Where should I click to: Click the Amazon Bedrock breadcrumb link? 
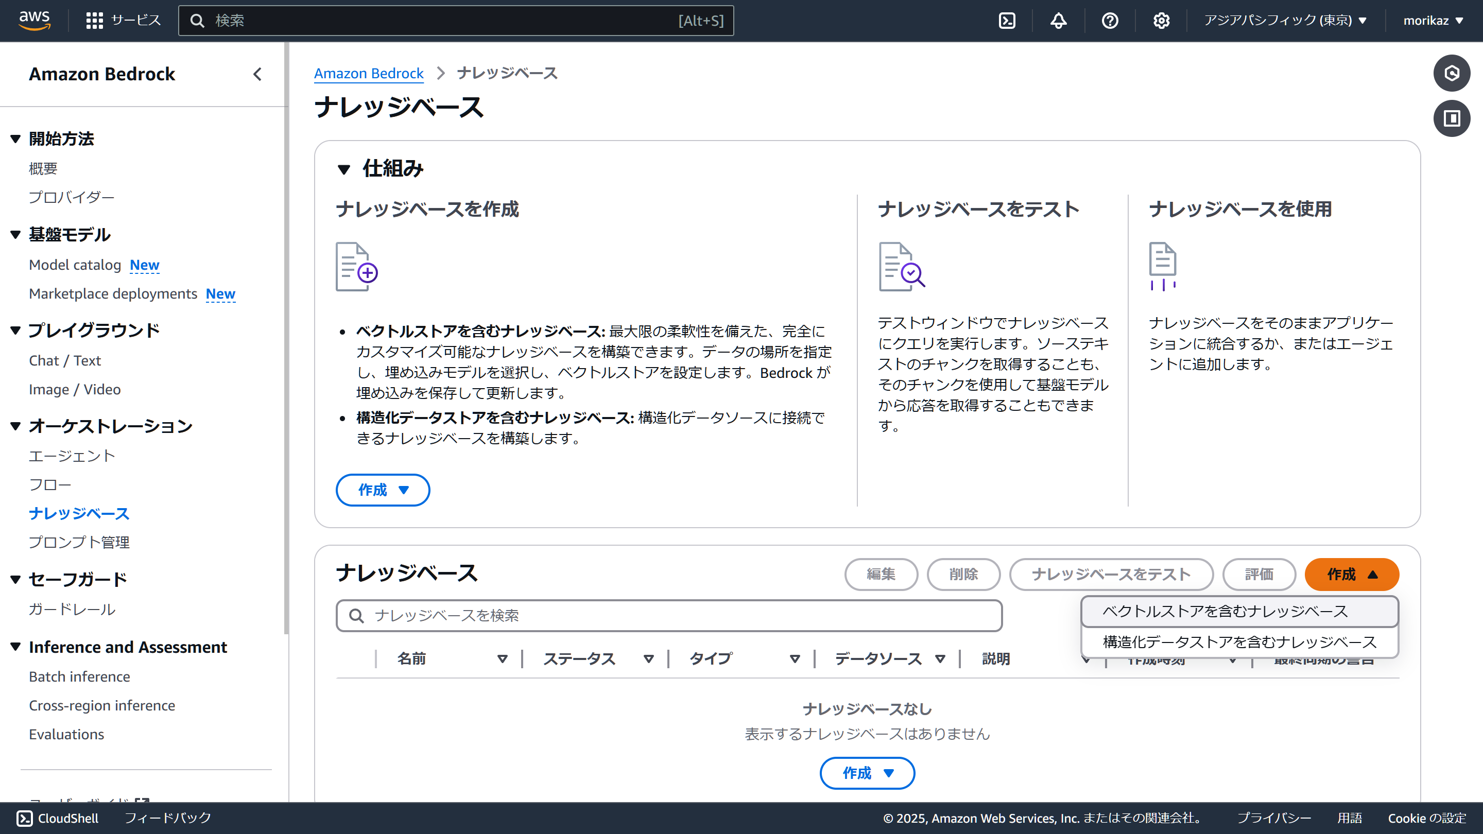tap(369, 74)
